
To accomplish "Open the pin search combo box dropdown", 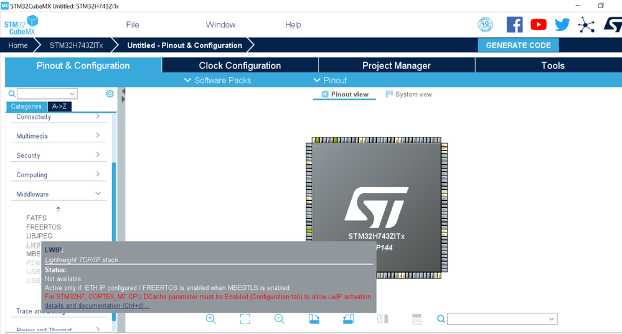I will click(x=552, y=318).
